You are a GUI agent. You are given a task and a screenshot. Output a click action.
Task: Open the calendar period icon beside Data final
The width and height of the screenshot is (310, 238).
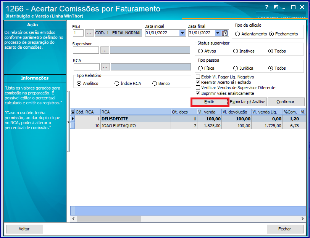[225, 33]
